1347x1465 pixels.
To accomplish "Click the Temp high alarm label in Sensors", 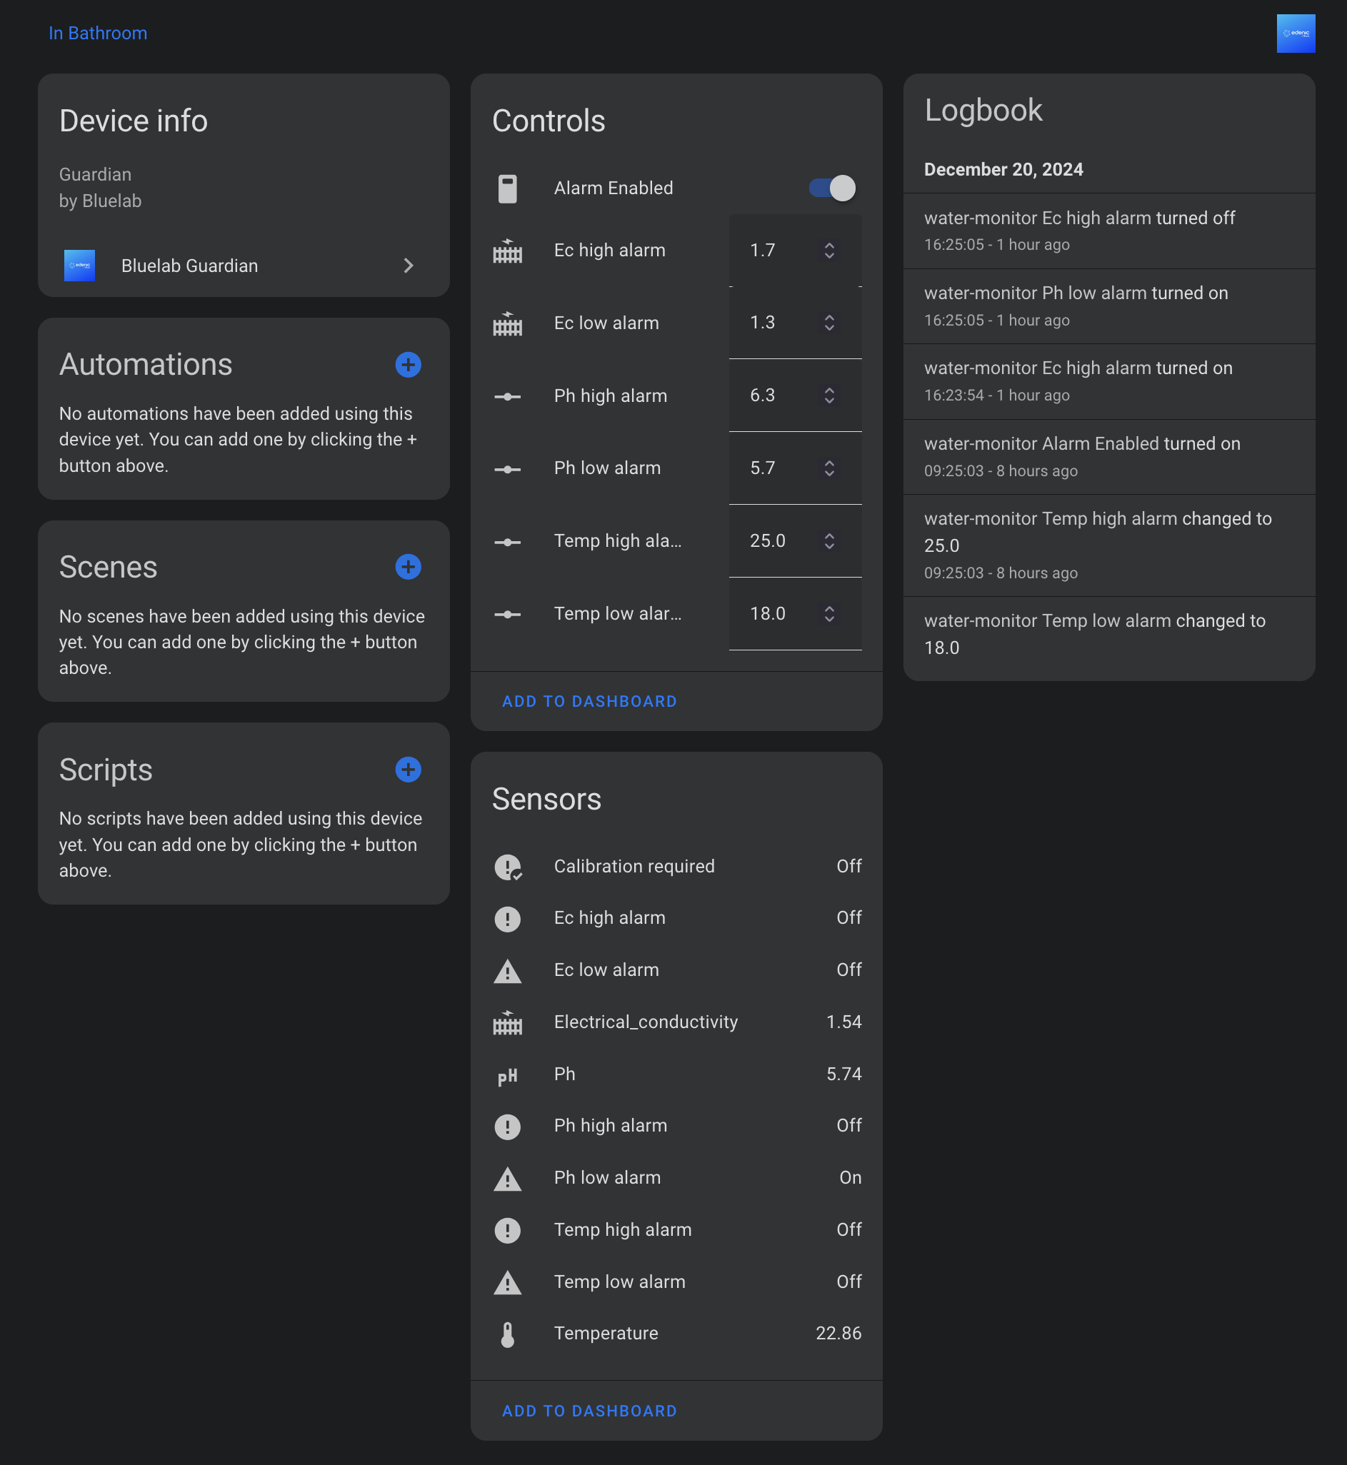I will (623, 1229).
